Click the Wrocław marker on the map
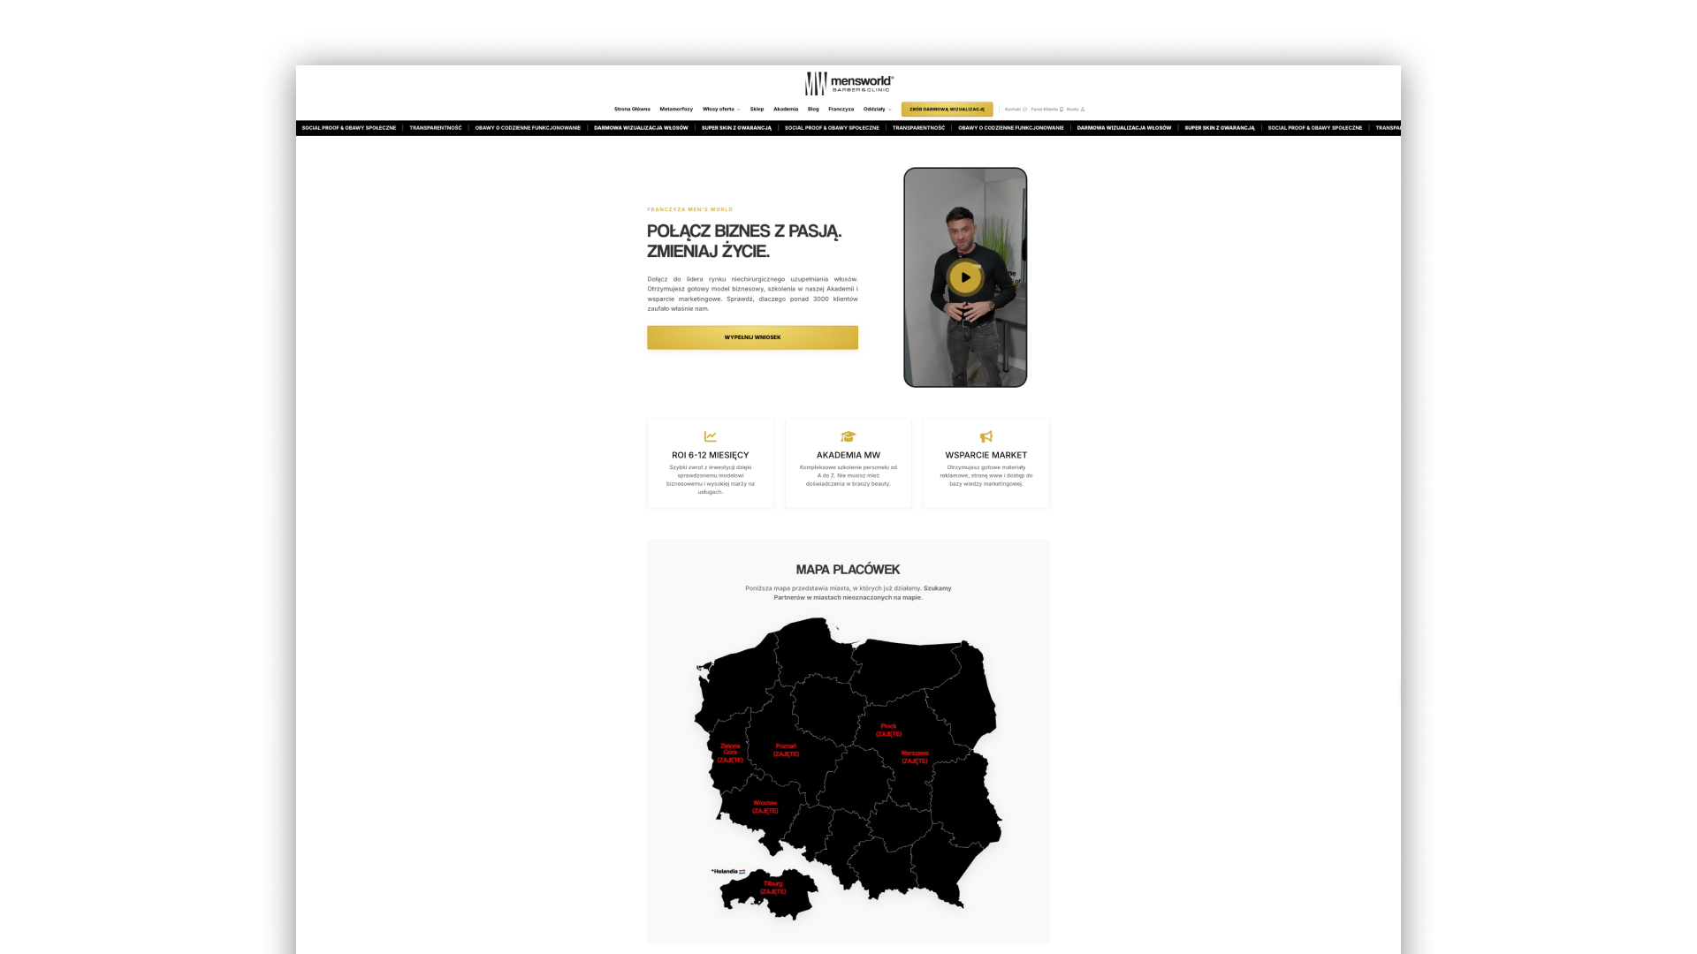 [765, 806]
